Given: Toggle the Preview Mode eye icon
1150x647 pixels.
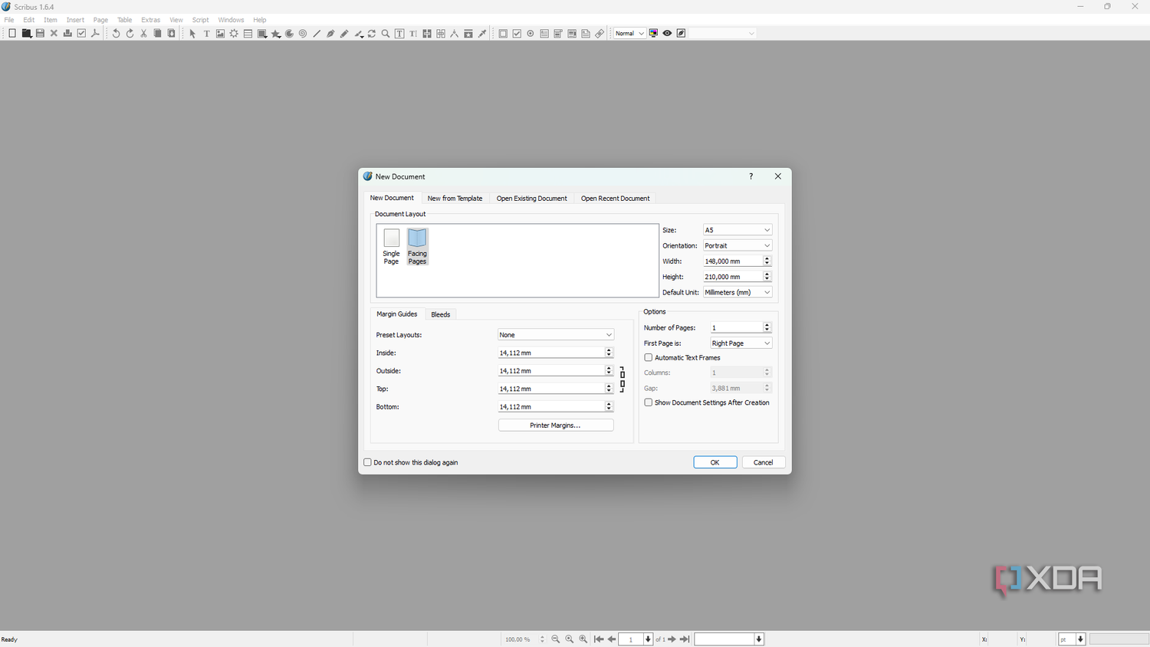Looking at the screenshot, I should point(667,34).
